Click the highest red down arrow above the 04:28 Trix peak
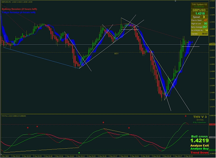The height and width of the screenshot is (158, 216). click(x=103, y=122)
